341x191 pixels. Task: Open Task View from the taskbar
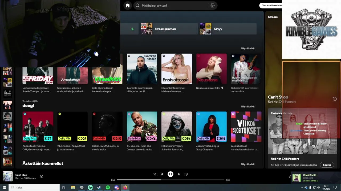(64, 187)
